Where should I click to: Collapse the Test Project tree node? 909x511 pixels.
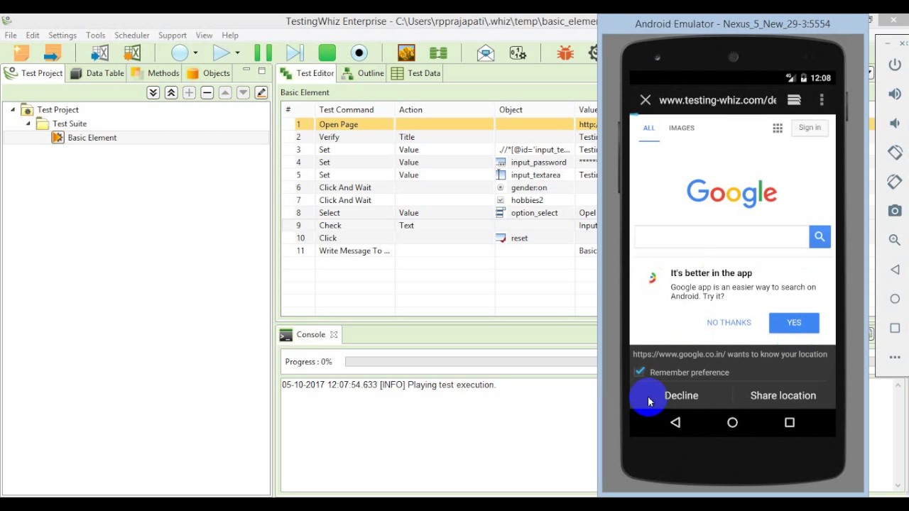pos(13,109)
